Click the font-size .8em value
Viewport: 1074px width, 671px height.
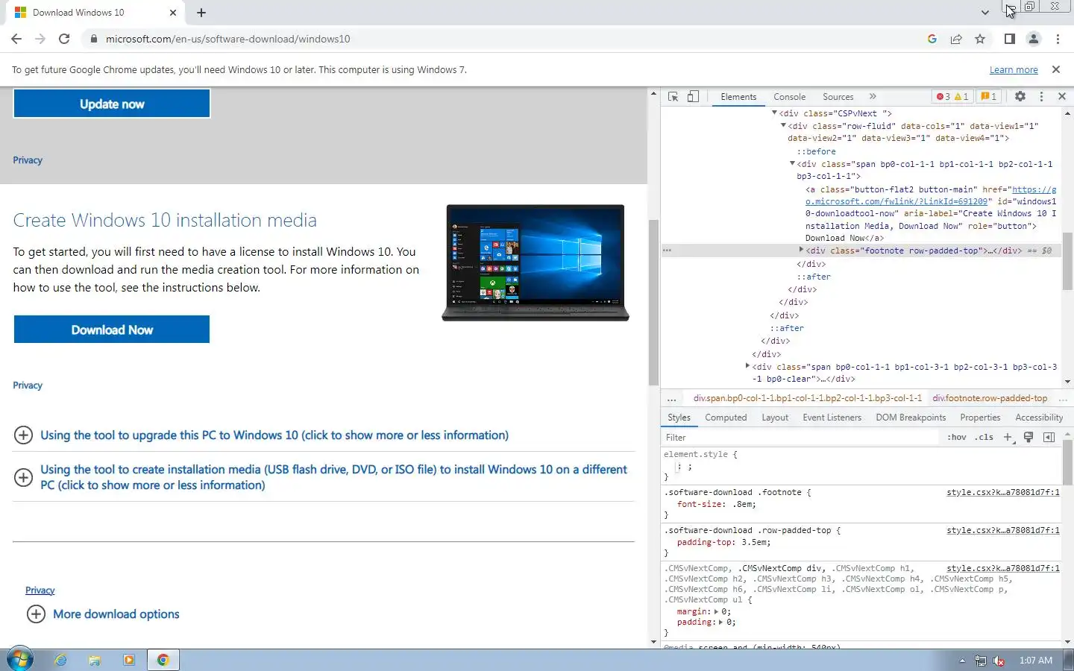coord(741,505)
